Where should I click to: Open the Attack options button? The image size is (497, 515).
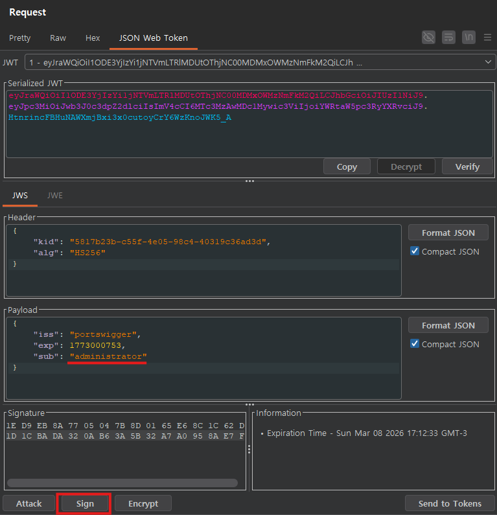point(29,503)
